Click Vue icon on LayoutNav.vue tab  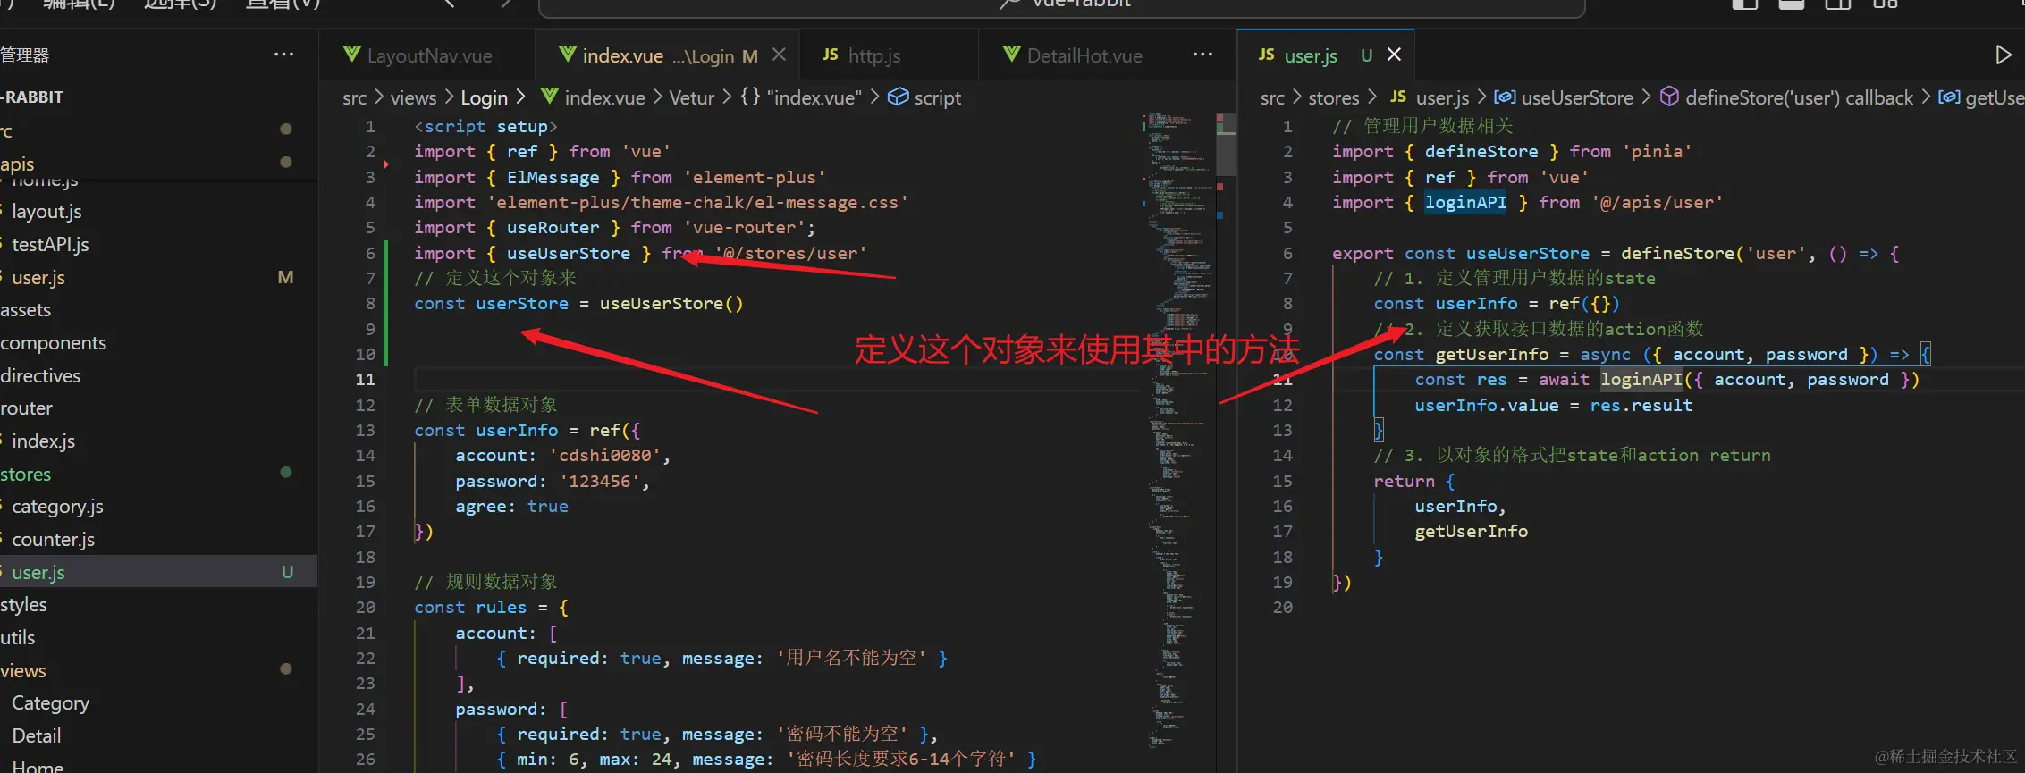[352, 55]
